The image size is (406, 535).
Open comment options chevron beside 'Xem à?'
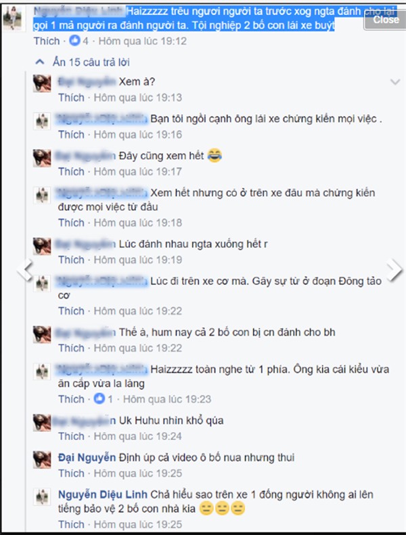pyautogui.click(x=395, y=81)
